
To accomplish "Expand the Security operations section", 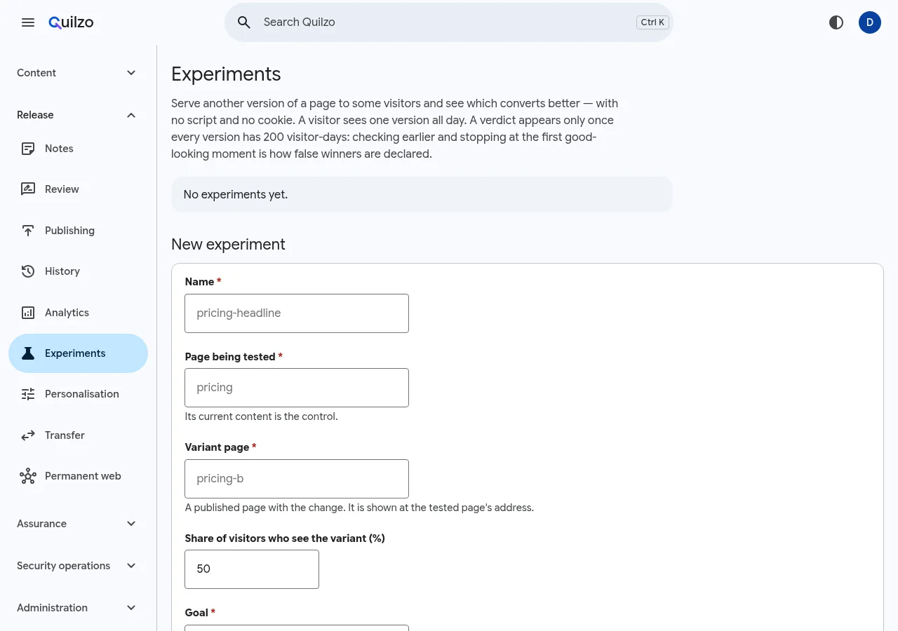I will coord(78,566).
